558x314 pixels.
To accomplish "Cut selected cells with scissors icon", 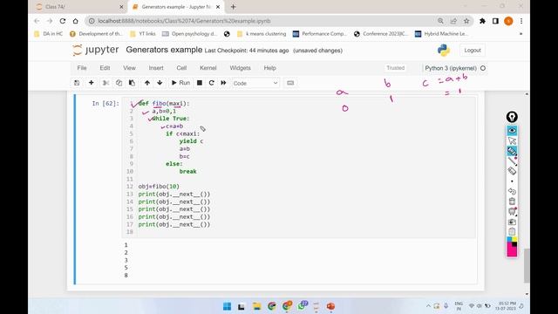I will [x=105, y=83].
